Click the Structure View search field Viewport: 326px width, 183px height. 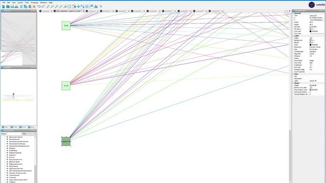pos(14,134)
